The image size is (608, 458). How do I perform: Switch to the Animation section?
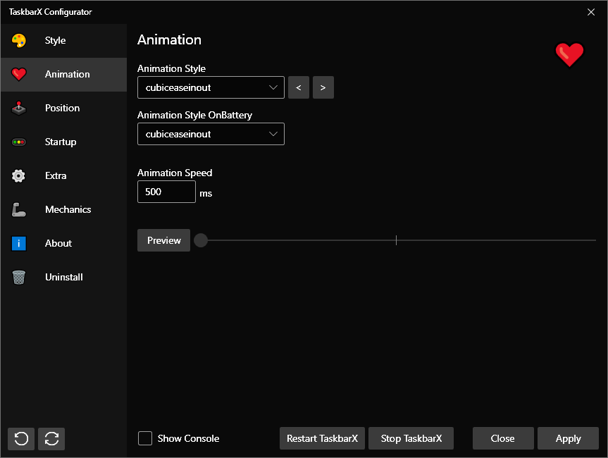tap(67, 75)
